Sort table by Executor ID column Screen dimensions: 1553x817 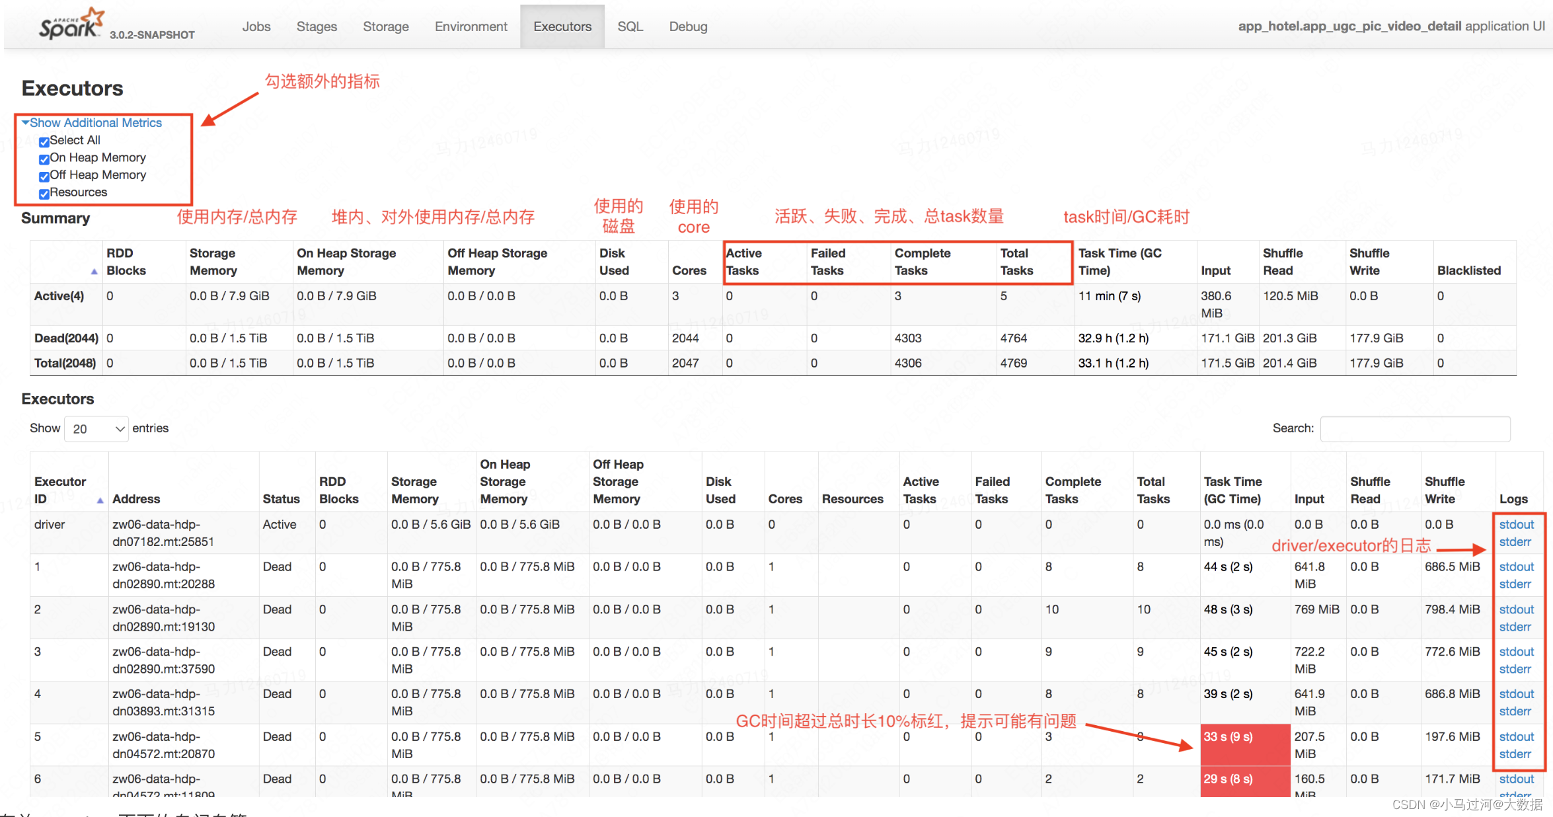click(60, 489)
